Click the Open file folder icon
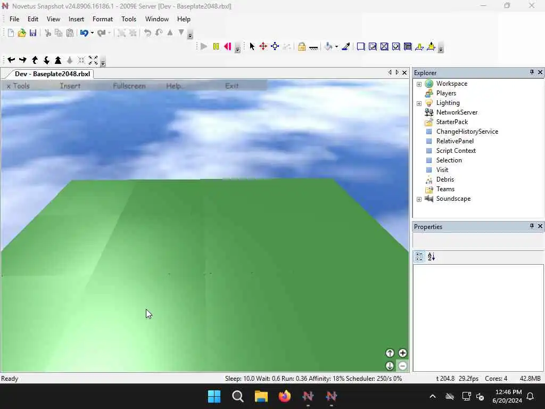545x409 pixels. tap(22, 33)
